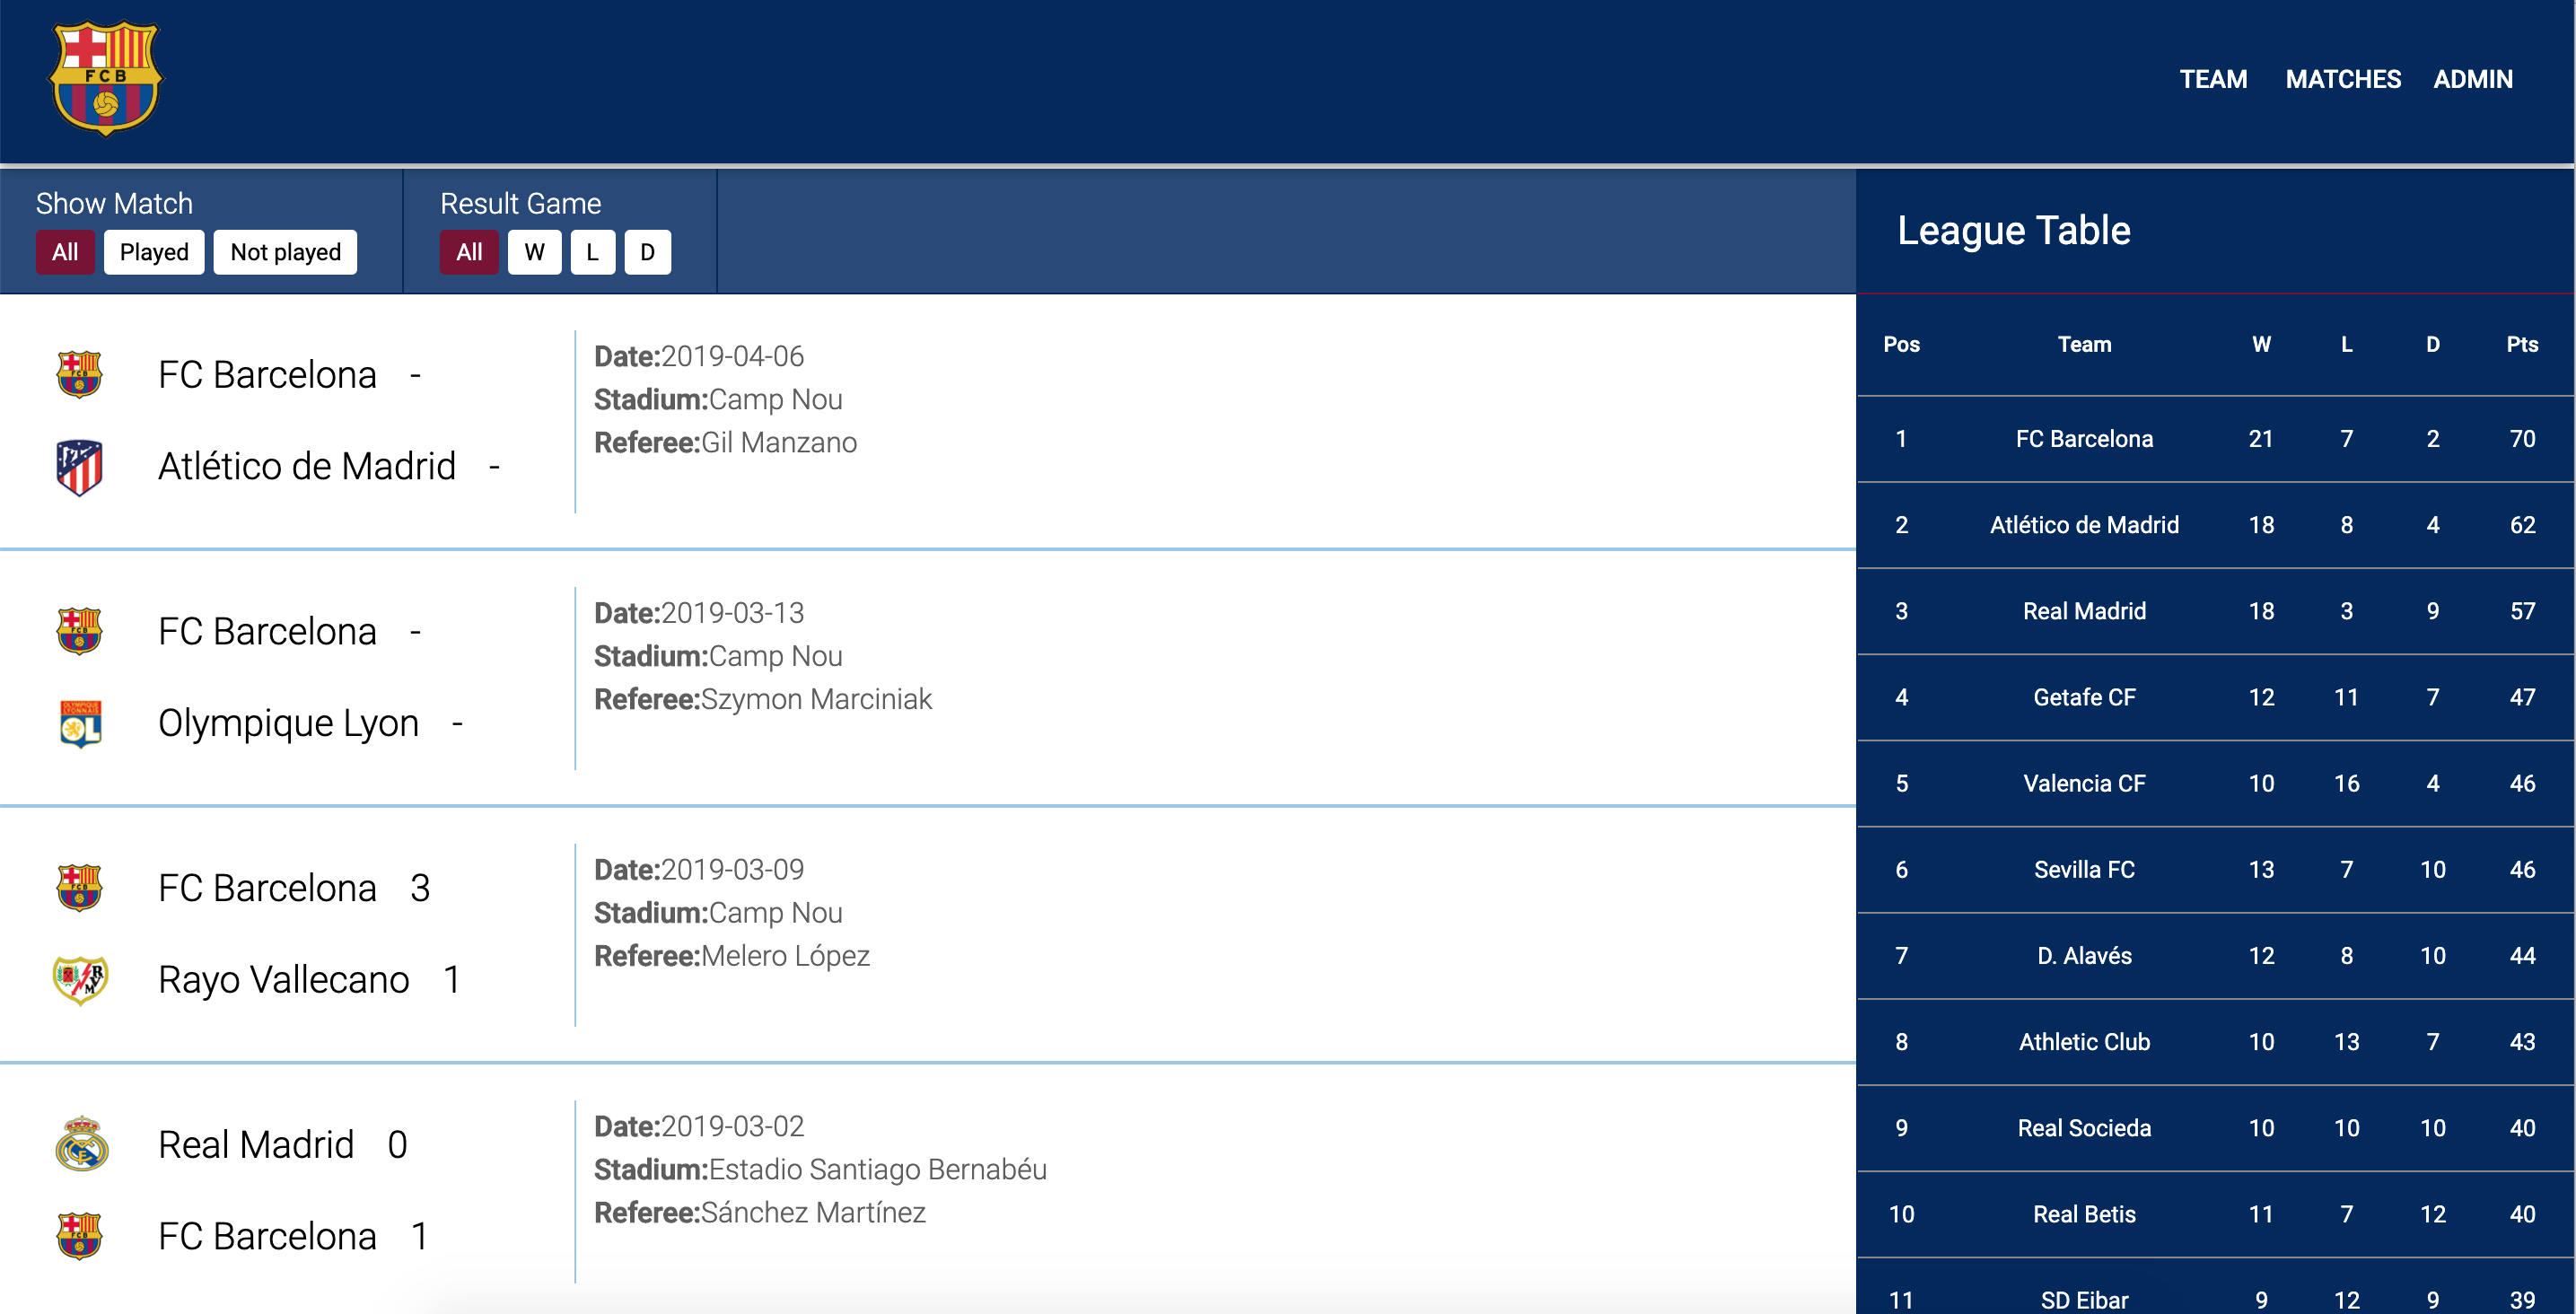This screenshot has width=2576, height=1314.
Task: Open the MATCHES section
Action: (2343, 79)
